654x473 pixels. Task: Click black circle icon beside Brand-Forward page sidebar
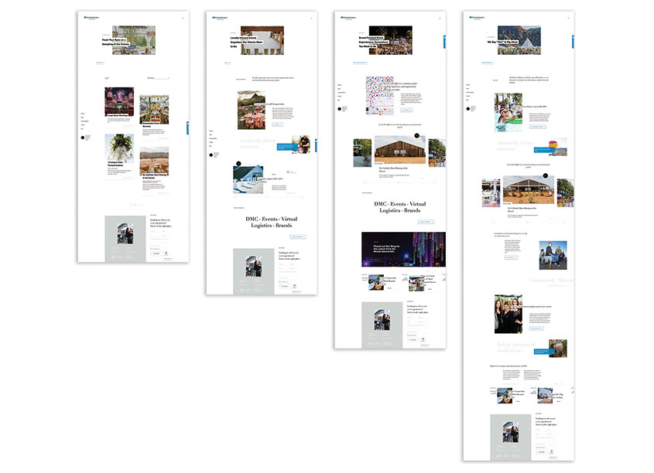click(x=339, y=109)
